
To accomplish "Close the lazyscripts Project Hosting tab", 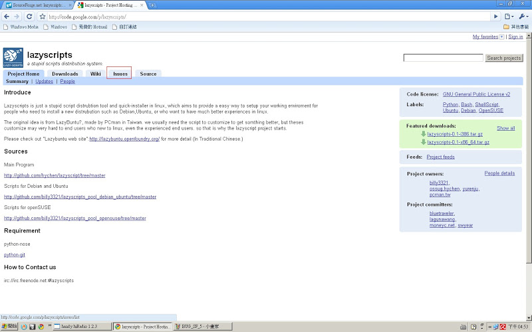I will click(x=142, y=5).
